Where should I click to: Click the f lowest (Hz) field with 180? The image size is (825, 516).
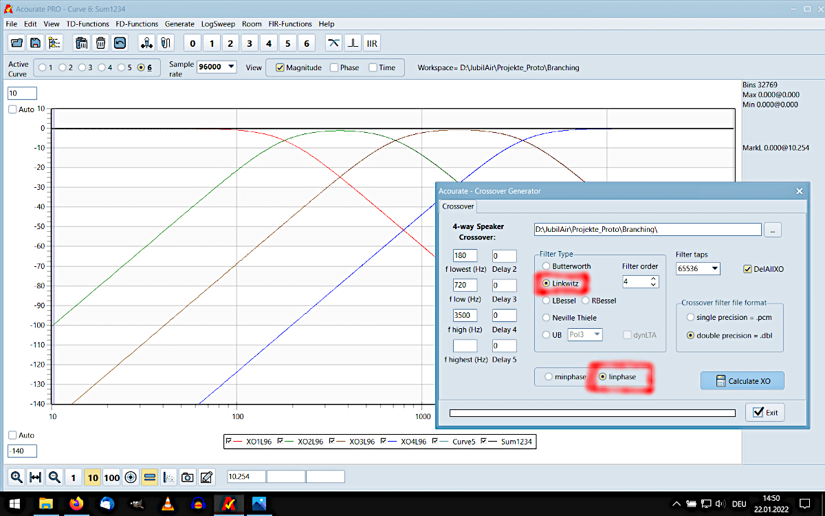coord(465,255)
